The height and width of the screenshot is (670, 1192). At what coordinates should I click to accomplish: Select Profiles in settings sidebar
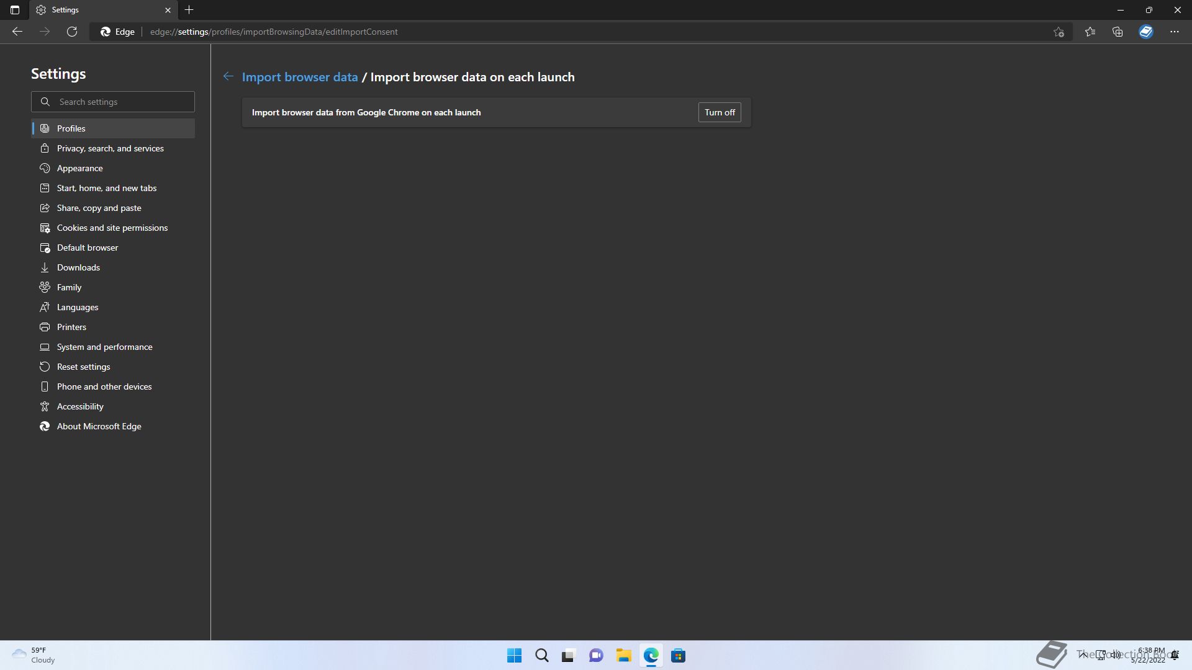113,128
